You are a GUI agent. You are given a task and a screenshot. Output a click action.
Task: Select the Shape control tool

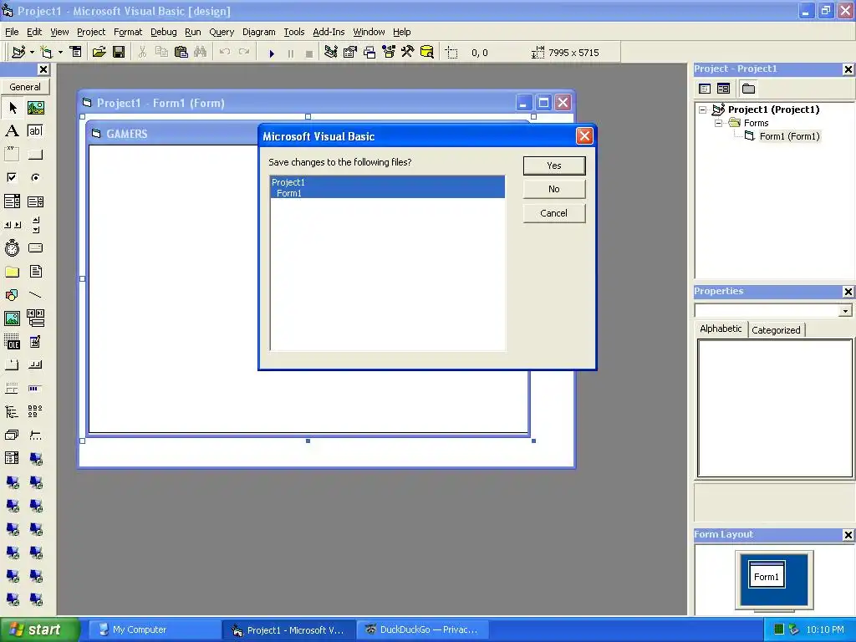point(12,295)
